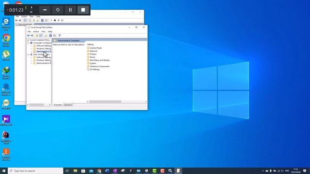Screen dimensions: 310x174
Task: Open Task View on taskbar
Action: 67,171
